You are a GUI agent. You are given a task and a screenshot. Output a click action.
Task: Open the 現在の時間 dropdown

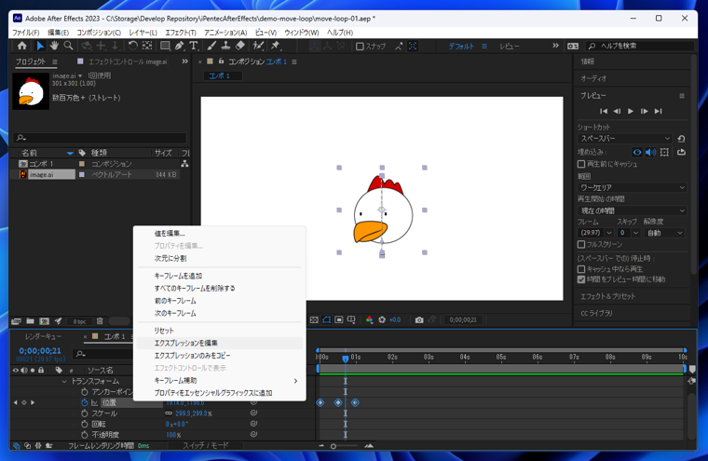633,210
